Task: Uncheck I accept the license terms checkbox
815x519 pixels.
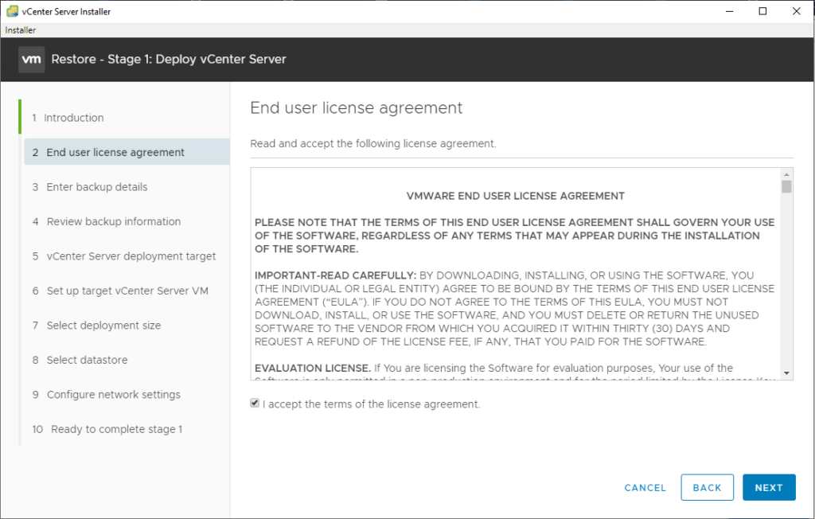Action: pyautogui.click(x=255, y=403)
